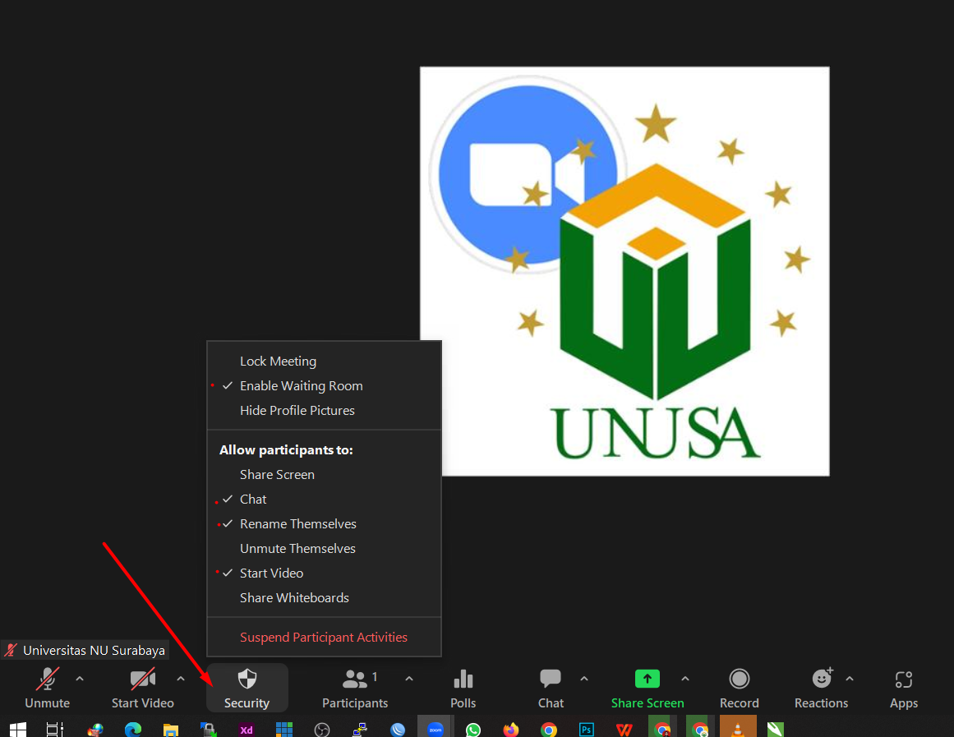Open VLC media player from taskbar
Image resolution: width=954 pixels, height=737 pixels.
(738, 729)
